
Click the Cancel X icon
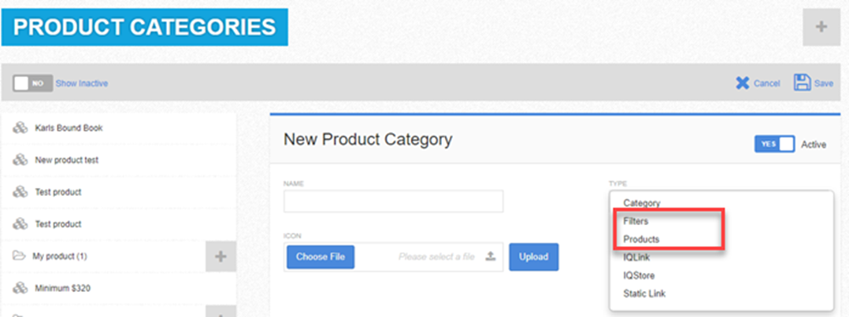[x=742, y=83]
